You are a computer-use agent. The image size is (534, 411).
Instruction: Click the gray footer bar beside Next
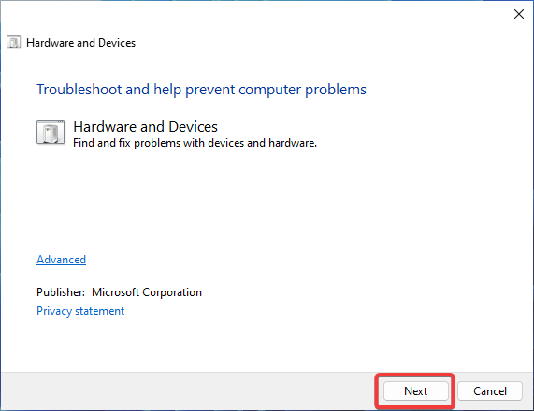tap(187, 391)
